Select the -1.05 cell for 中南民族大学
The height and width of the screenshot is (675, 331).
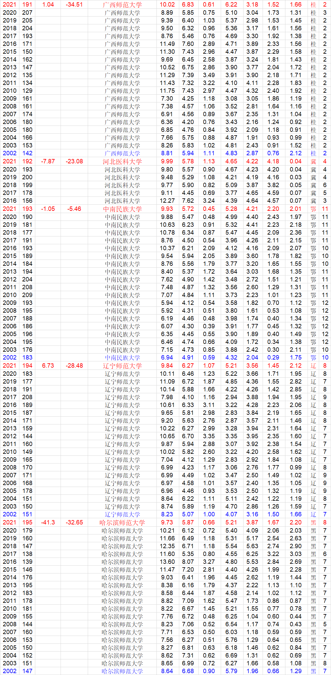(48, 209)
